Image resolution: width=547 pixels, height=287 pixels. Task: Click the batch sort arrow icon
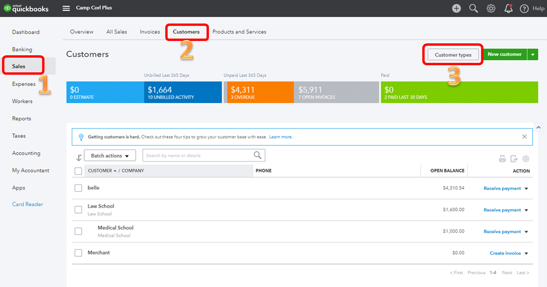click(79, 158)
